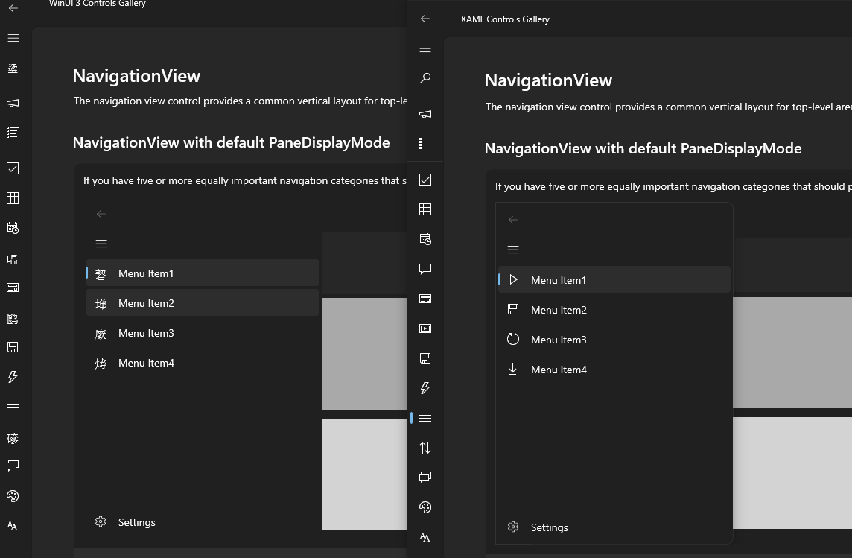
Task: Open Status and Info chat icon in WinUI 3 sidebar
Action: (13, 466)
